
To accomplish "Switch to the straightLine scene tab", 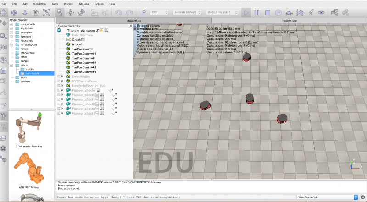I will (134, 21).
